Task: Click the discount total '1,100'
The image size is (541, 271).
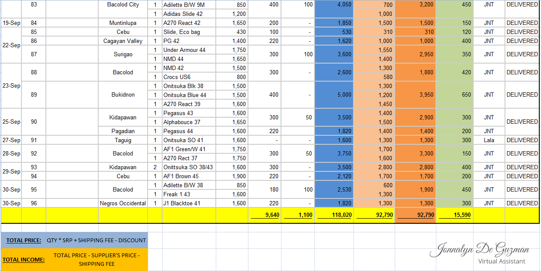Action: [x=298, y=215]
